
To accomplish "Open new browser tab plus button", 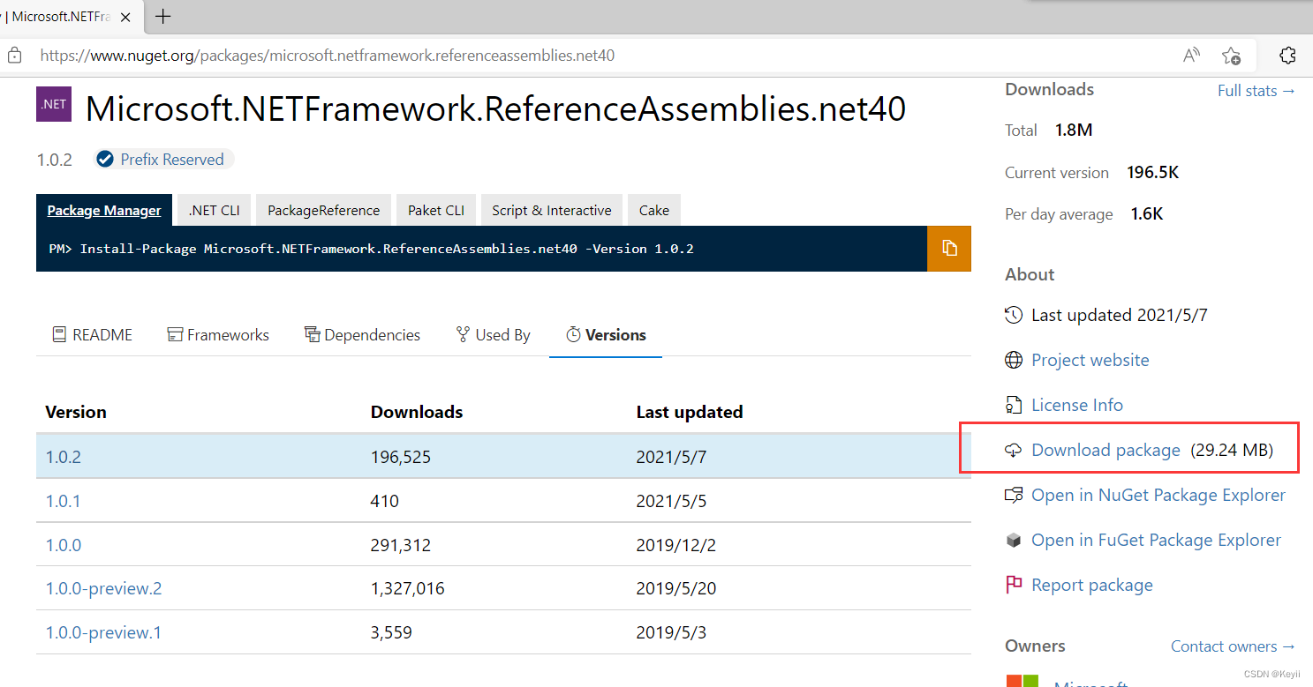I will point(163,16).
